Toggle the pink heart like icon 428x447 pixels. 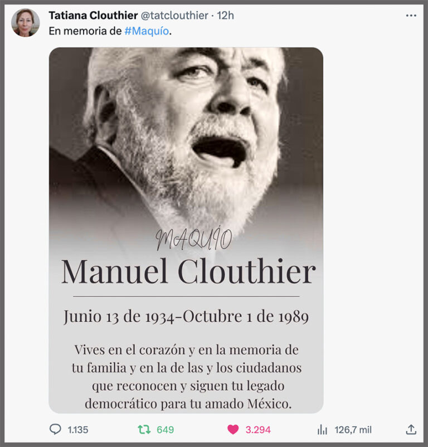[233, 429]
